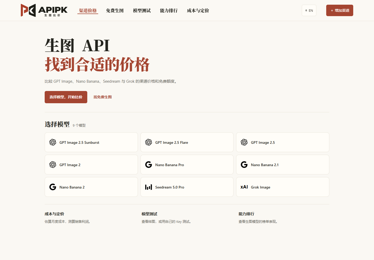Click the 增加渠道 button
The image size is (374, 260).
coord(340,10)
